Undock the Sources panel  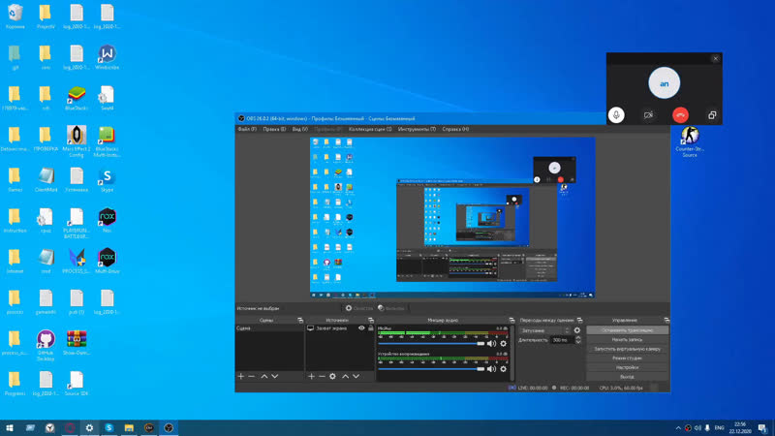(371, 321)
